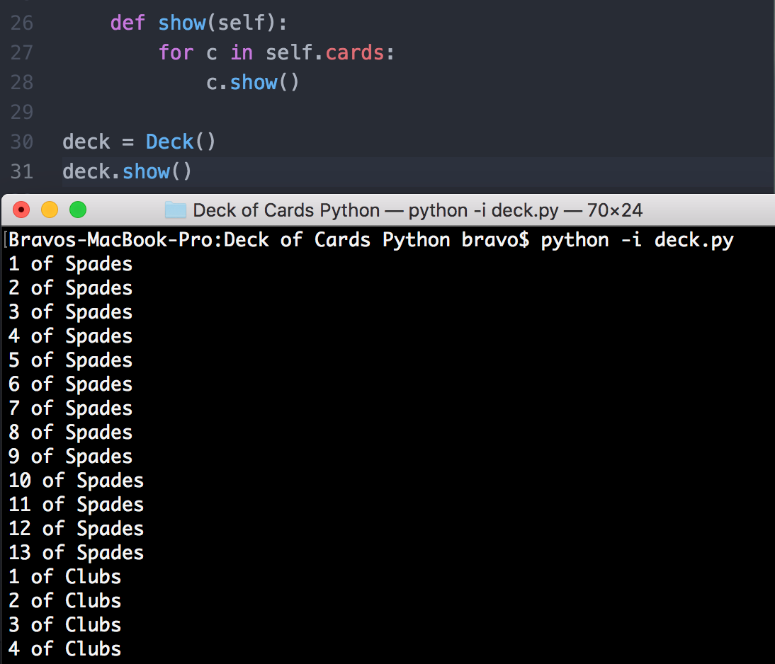
Task: Click the '1 of Spades' output line
Action: (x=70, y=263)
